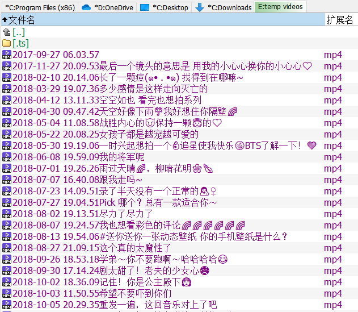
Task: Sort by the 扩展名 column header
Action: pyautogui.click(x=341, y=20)
